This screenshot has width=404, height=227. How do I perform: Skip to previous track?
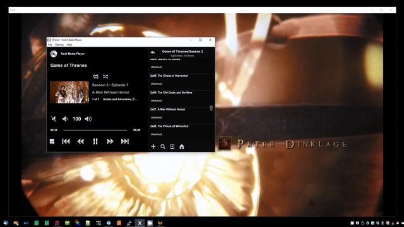(66, 141)
